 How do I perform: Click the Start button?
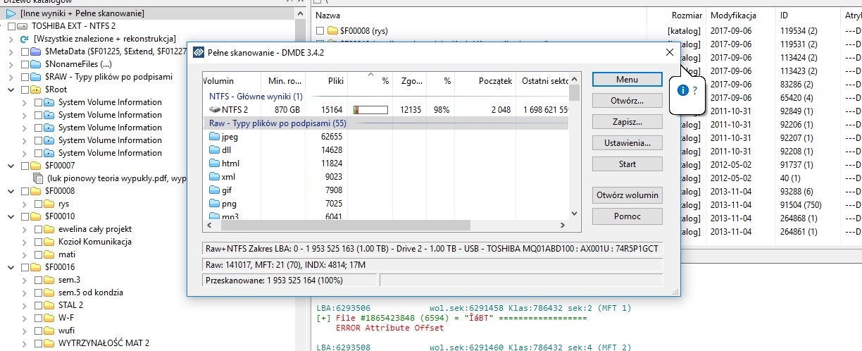(x=627, y=164)
